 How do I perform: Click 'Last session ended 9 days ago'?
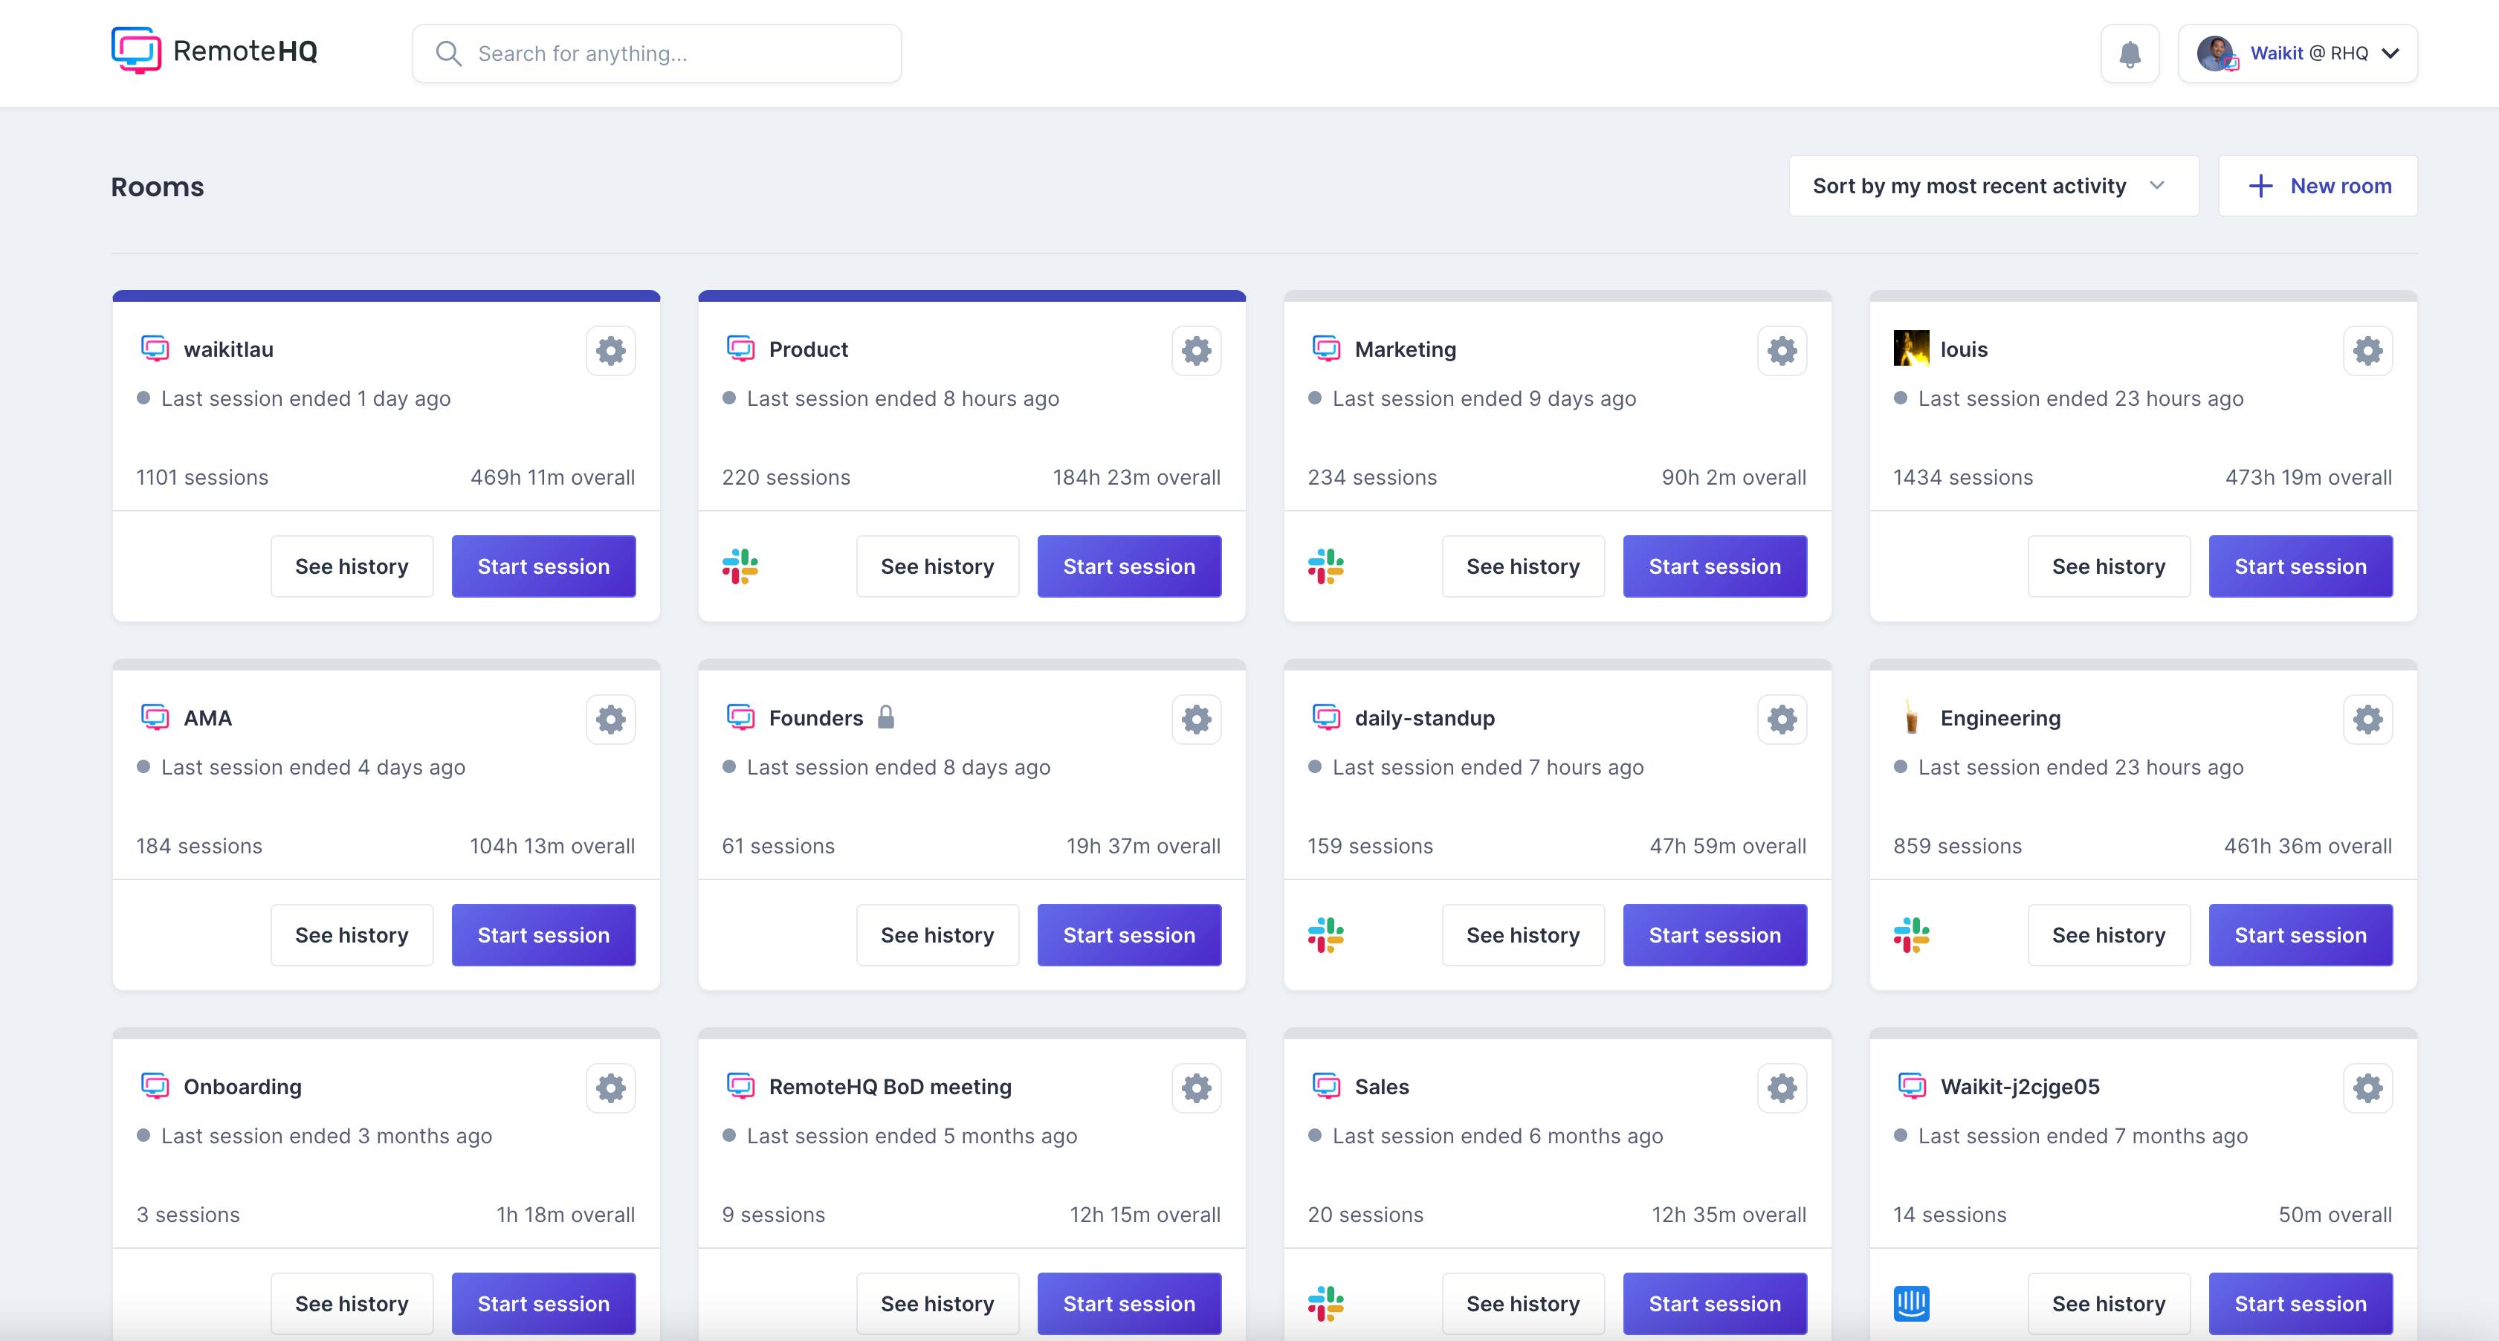click(1484, 399)
